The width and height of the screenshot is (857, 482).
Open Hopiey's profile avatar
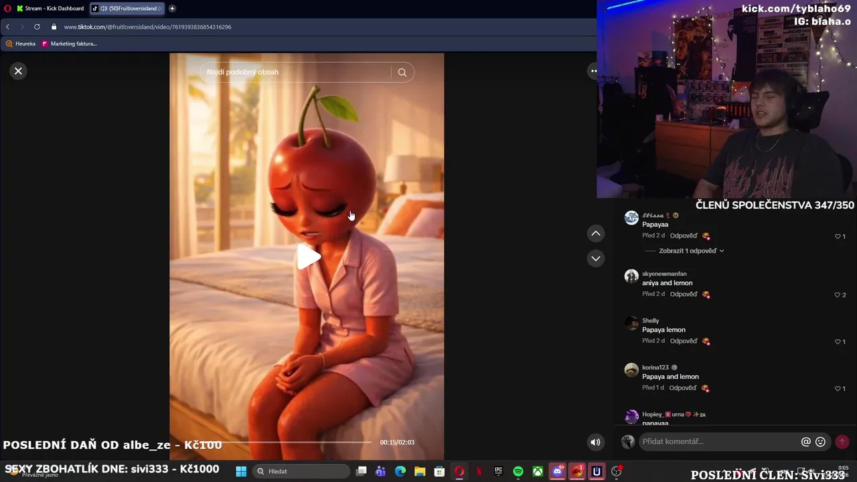tap(631, 416)
